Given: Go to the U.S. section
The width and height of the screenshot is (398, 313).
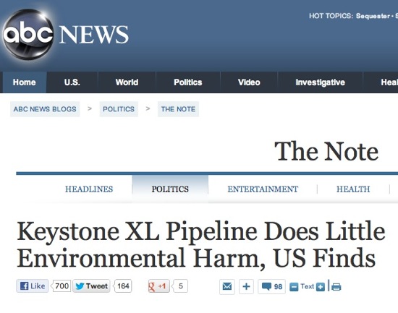Looking at the screenshot, I should [72, 82].
